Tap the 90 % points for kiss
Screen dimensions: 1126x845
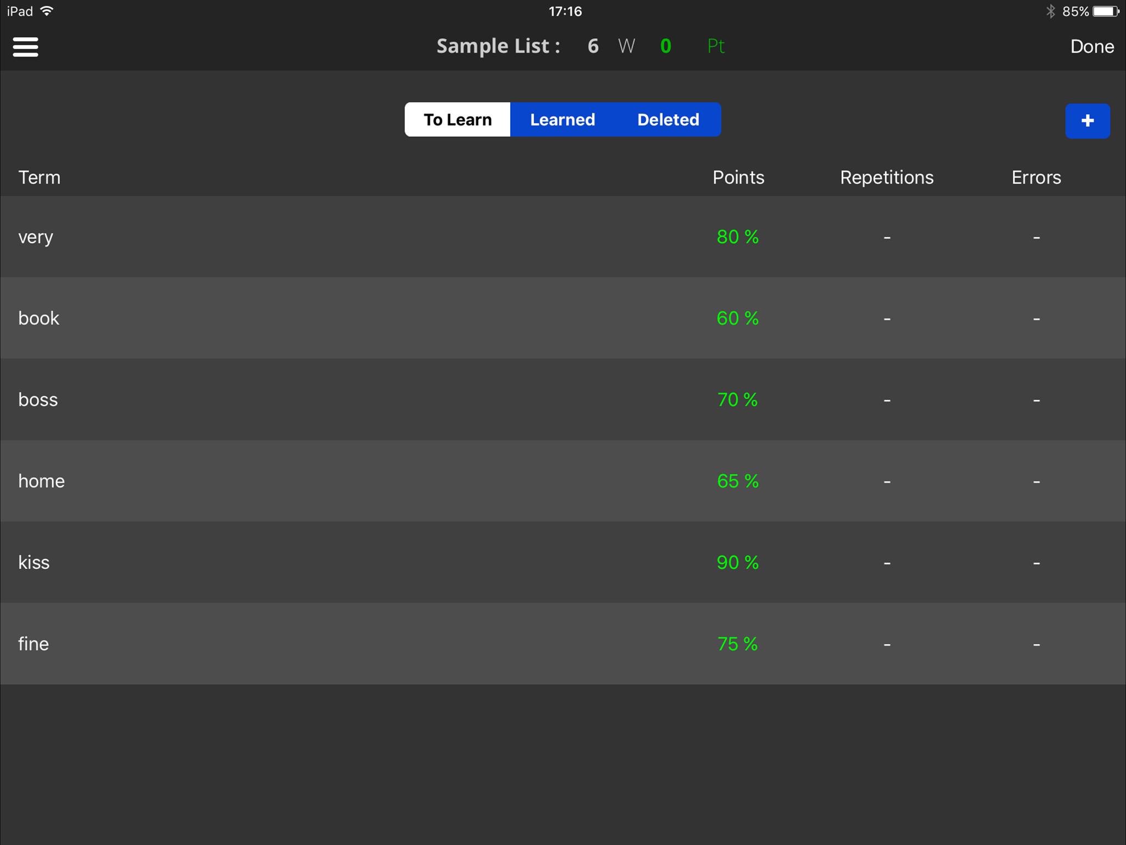737,563
